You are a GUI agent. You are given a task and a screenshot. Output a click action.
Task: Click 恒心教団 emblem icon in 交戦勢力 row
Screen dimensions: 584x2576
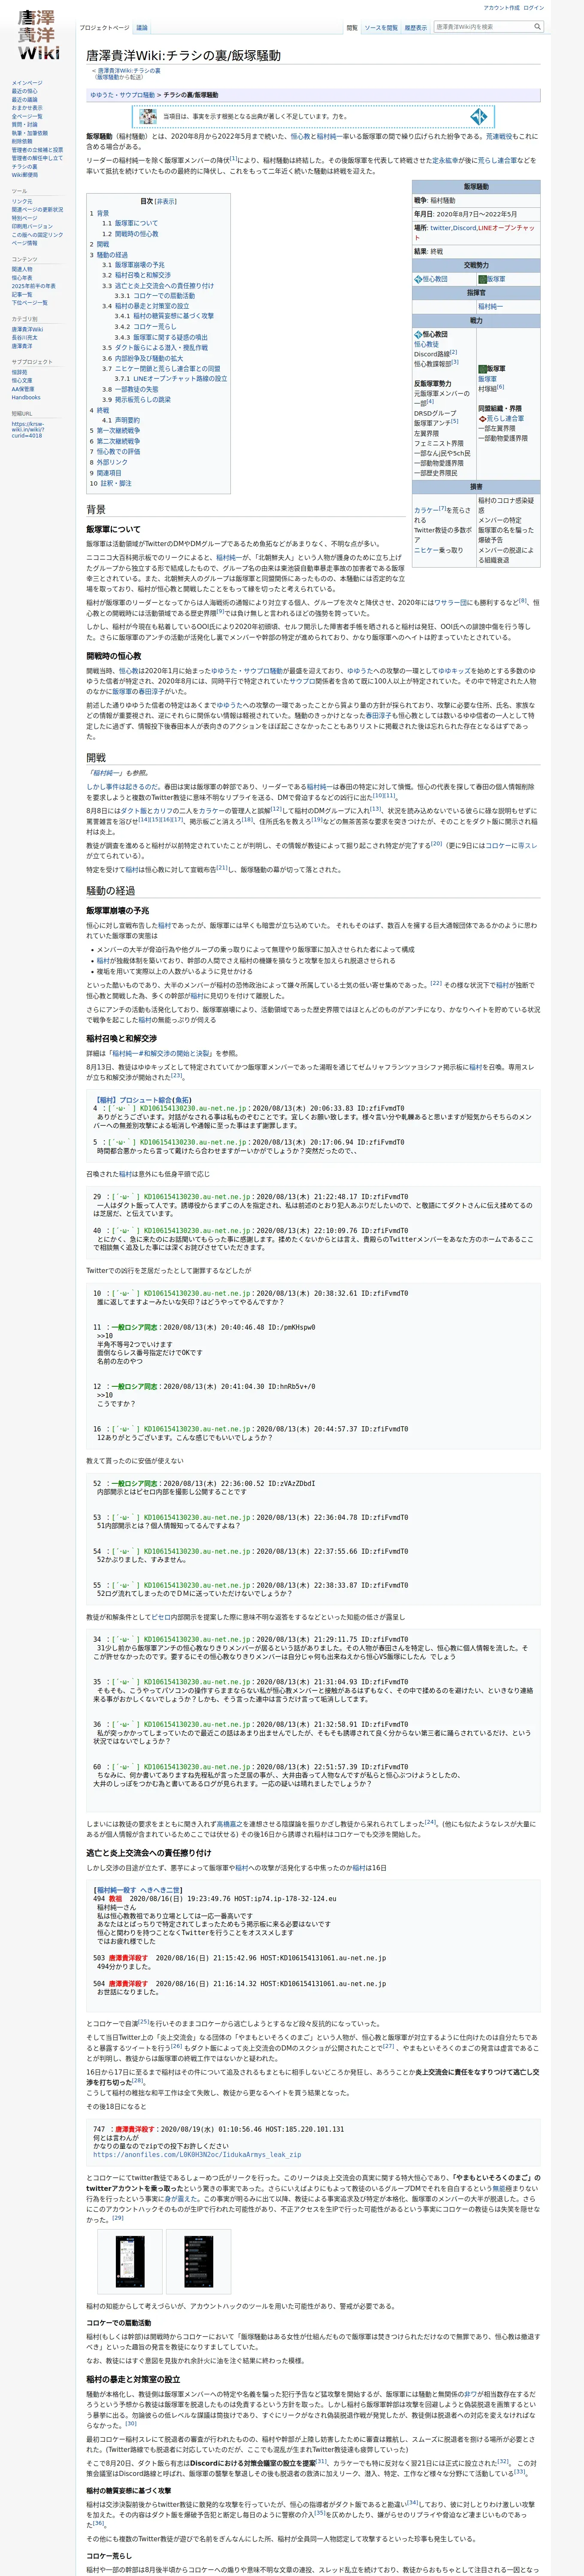pyautogui.click(x=418, y=279)
